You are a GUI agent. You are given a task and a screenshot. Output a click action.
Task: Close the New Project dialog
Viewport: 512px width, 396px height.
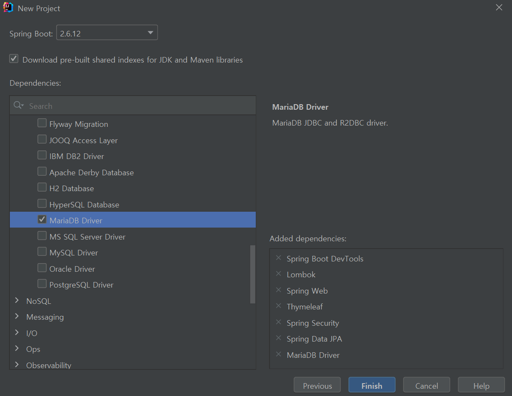point(499,8)
